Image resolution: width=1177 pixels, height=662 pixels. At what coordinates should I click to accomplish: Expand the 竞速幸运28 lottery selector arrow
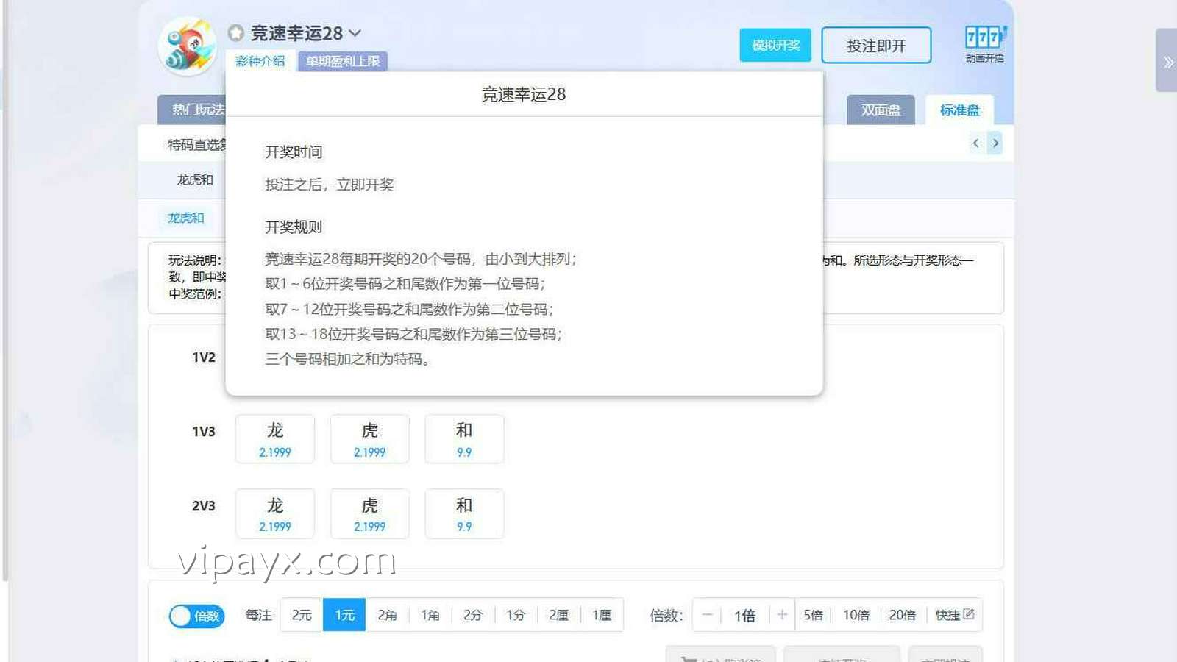pos(355,33)
